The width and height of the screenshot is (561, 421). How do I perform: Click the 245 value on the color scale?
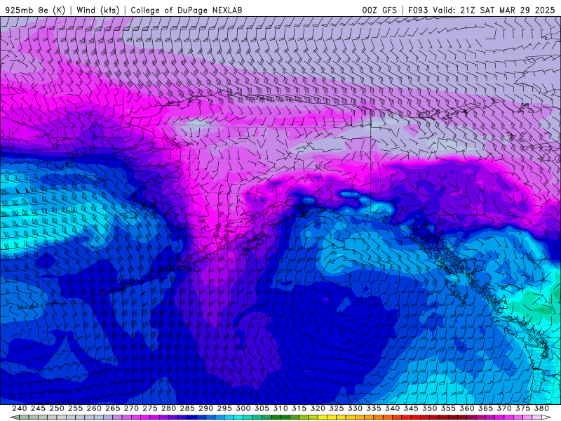click(x=38, y=408)
